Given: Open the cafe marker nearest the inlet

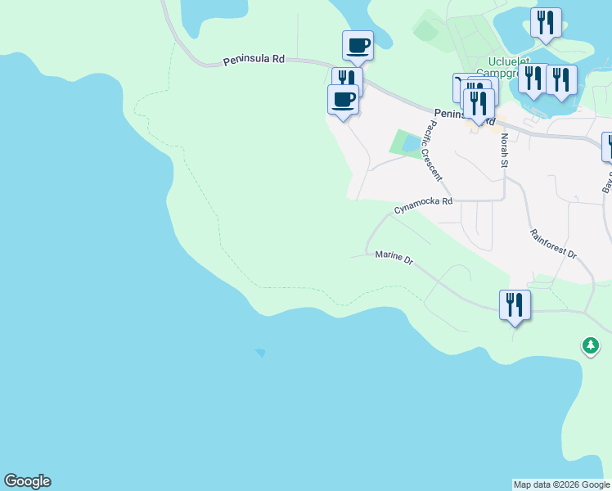Looking at the screenshot, I should [x=358, y=46].
